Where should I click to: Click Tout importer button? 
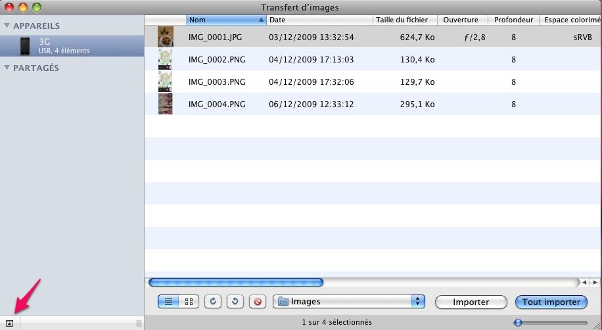click(551, 302)
